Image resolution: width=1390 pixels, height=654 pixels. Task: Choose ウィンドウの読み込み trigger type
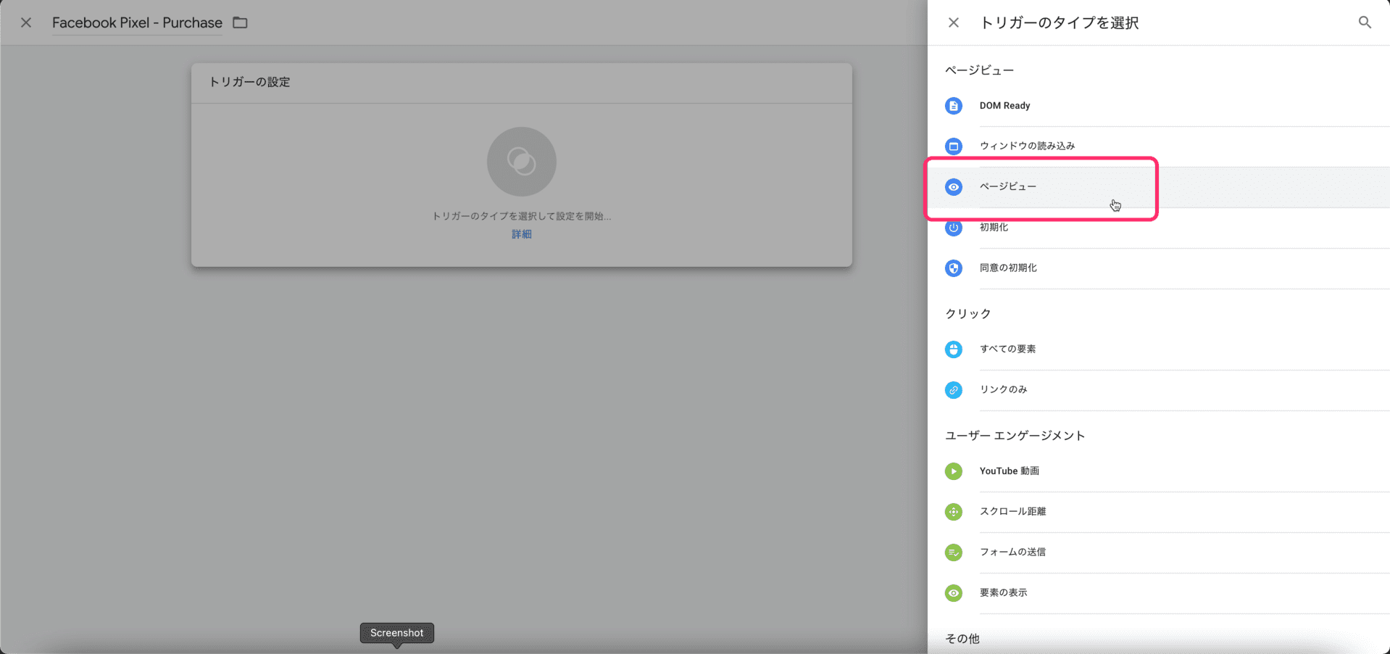tap(1159, 146)
